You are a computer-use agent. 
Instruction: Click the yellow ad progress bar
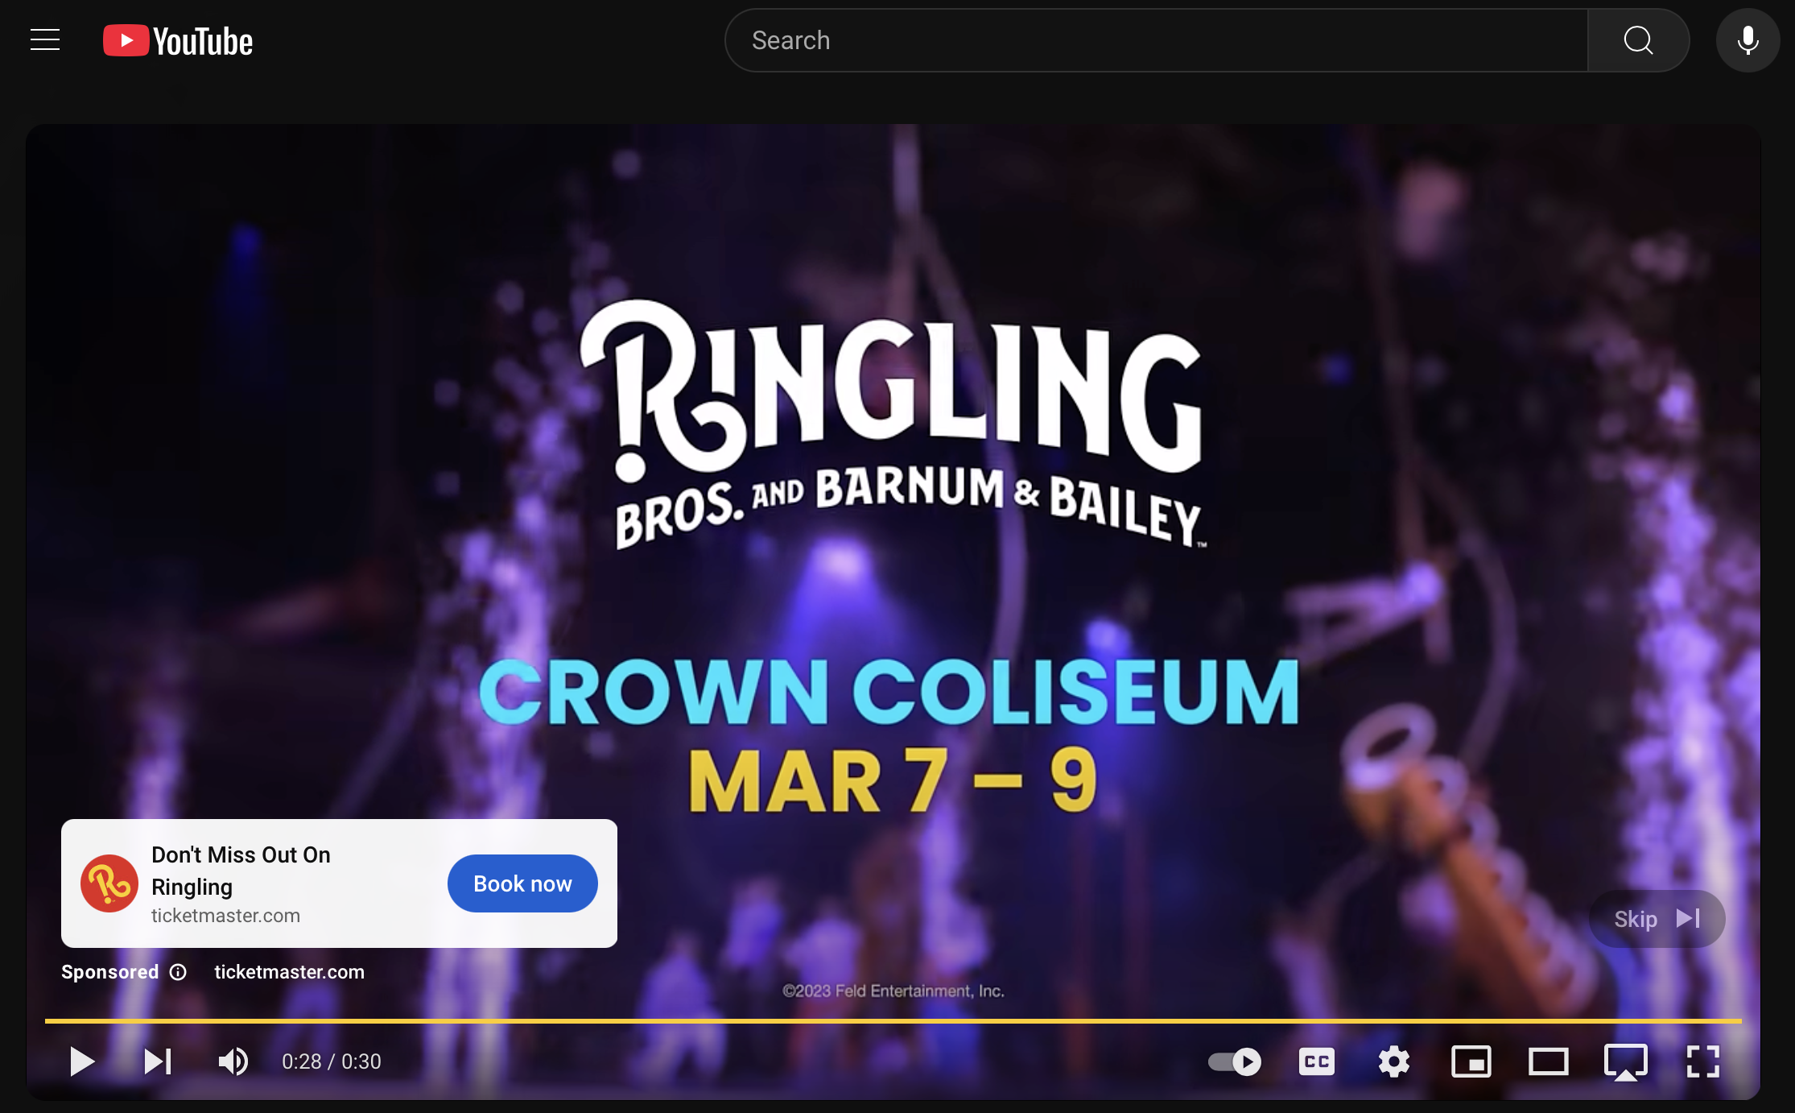893,1021
